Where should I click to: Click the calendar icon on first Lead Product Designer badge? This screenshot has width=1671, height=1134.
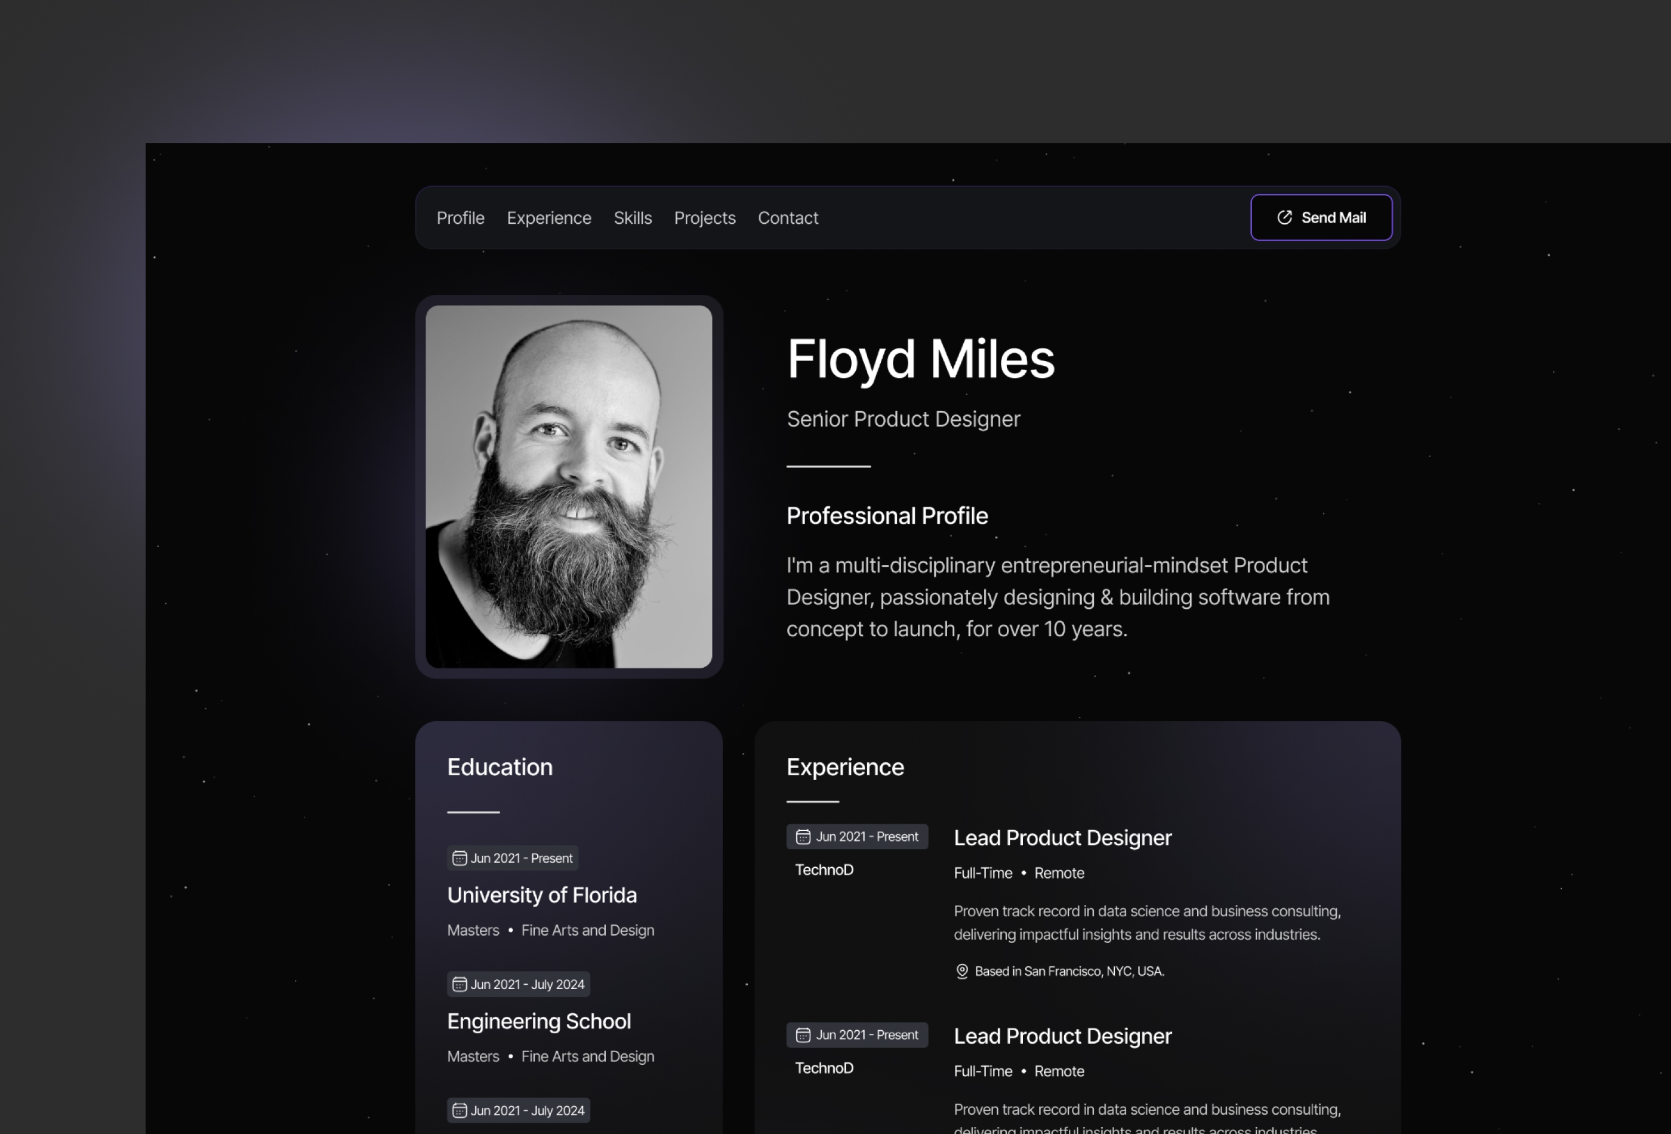click(803, 836)
